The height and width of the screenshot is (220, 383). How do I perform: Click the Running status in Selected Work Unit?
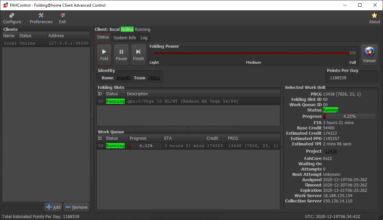point(331,110)
